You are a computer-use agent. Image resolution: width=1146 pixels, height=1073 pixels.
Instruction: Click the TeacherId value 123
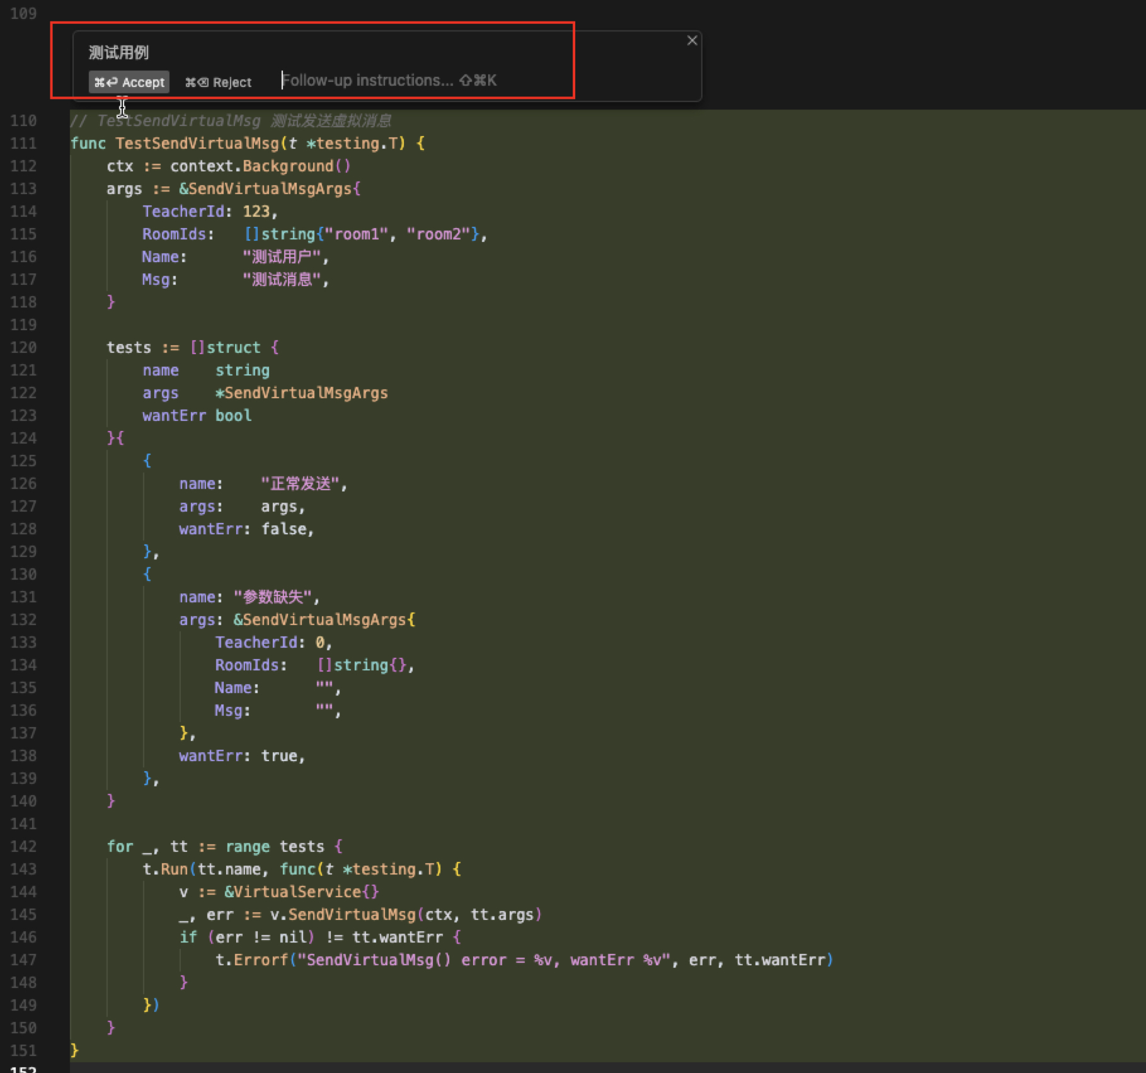(x=256, y=212)
